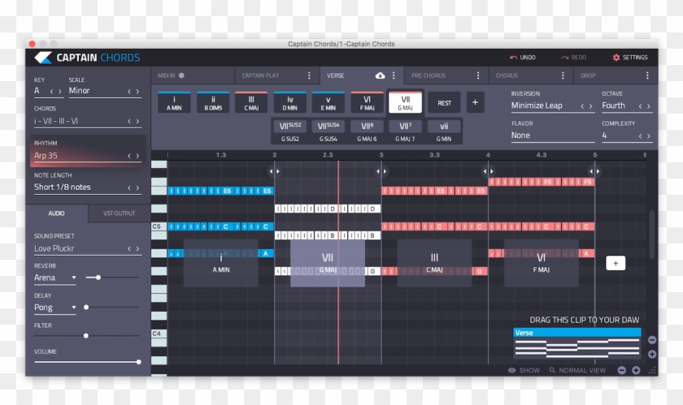683x405 pixels.
Task: Click the clip minus icon beside Verse clip
Action: (652, 340)
